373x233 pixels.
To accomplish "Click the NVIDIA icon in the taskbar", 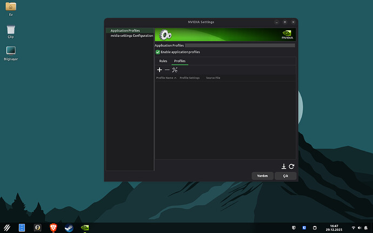I will click(x=84, y=228).
